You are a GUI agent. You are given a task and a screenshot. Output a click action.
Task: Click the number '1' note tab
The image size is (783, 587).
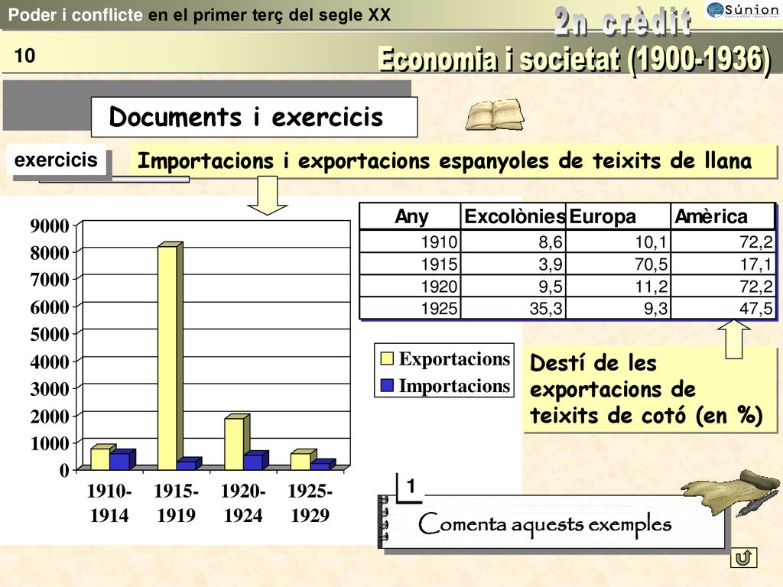pyautogui.click(x=411, y=486)
